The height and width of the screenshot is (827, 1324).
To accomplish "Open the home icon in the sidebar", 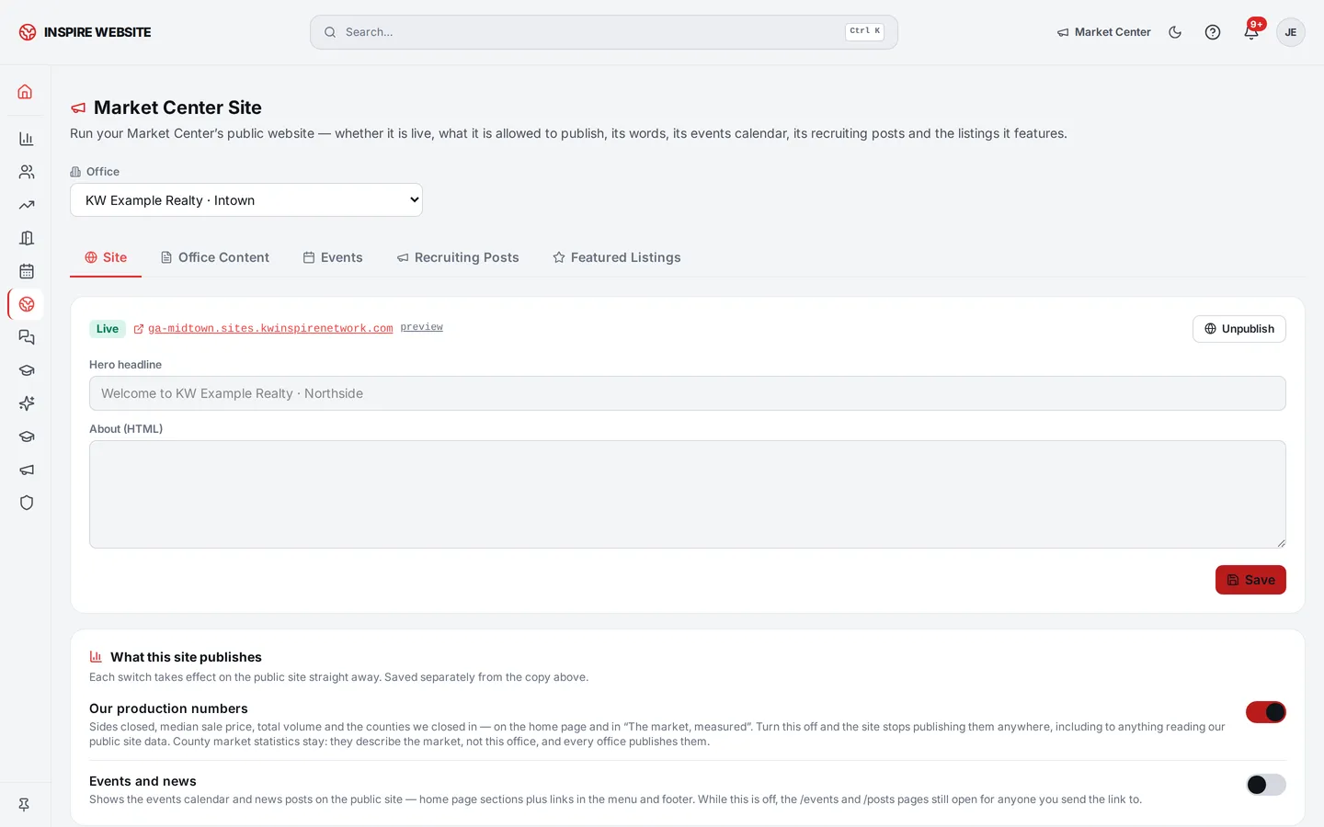I will (26, 92).
